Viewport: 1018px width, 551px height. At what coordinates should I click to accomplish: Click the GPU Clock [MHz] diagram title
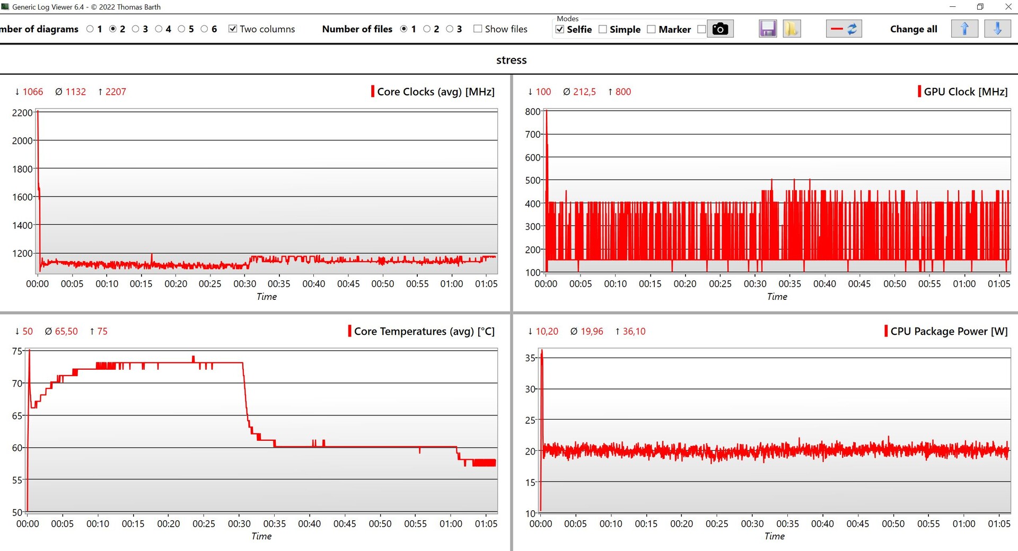click(965, 92)
